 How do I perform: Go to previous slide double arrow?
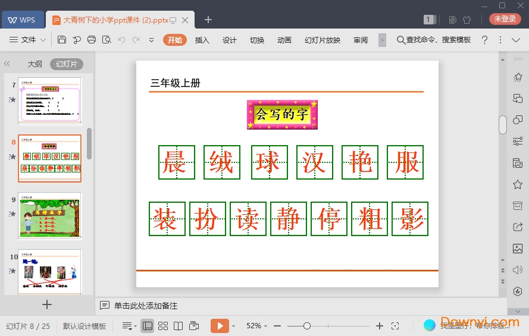click(503, 270)
